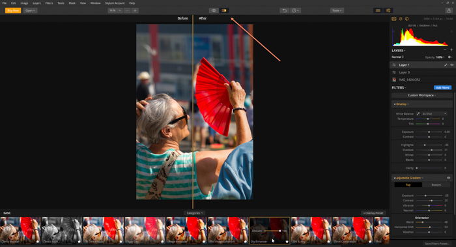Favorite the first preset with its star
Image resolution: width=456 pixels, height=247 pixels.
pos(38,242)
